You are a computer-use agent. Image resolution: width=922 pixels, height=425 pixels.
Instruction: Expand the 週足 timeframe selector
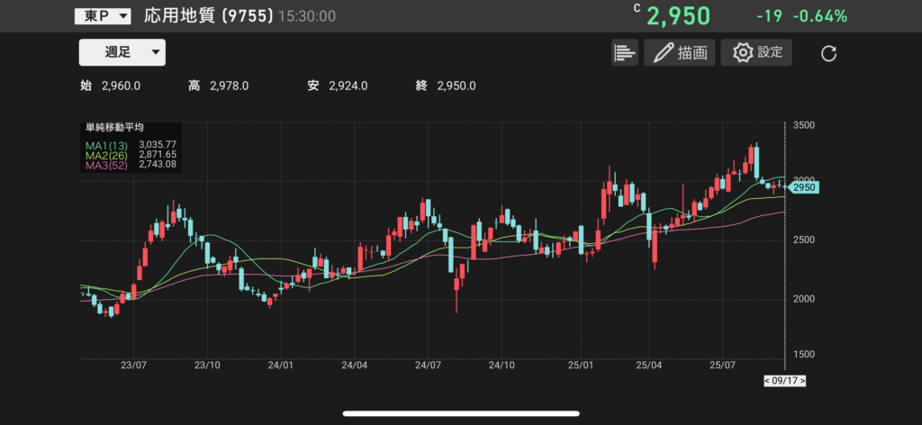122,52
